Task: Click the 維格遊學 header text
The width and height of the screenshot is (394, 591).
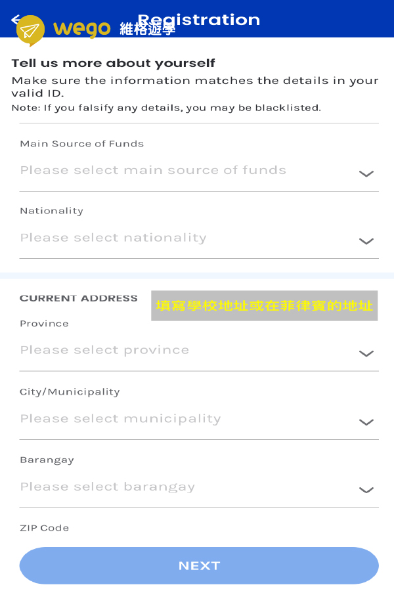Action: [148, 30]
